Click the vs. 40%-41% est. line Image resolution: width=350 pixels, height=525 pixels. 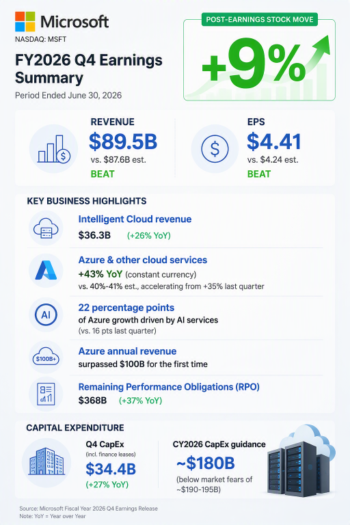[171, 286]
